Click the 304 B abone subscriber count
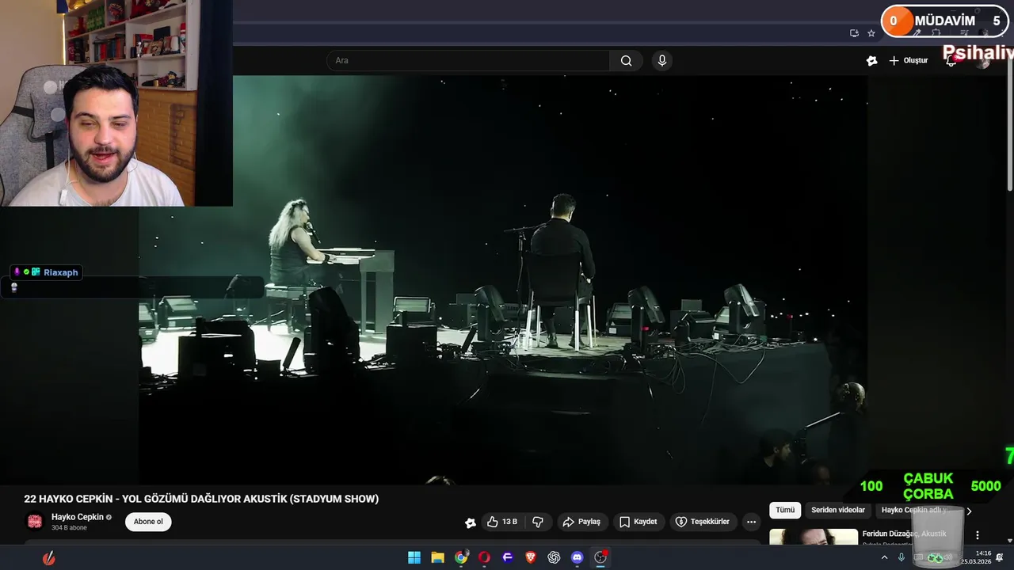 pos(69,528)
